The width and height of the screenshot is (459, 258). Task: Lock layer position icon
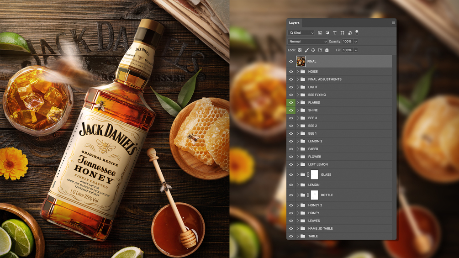(313, 50)
